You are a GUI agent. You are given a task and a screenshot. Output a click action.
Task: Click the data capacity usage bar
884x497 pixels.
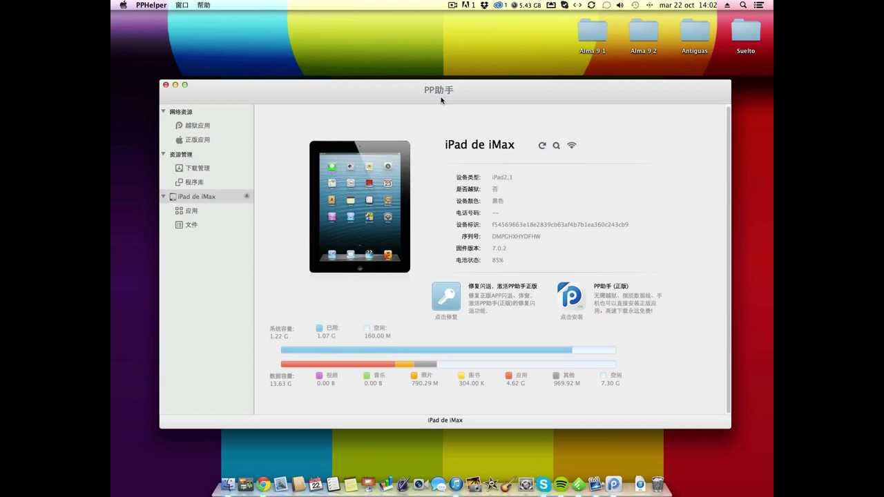[x=448, y=364]
